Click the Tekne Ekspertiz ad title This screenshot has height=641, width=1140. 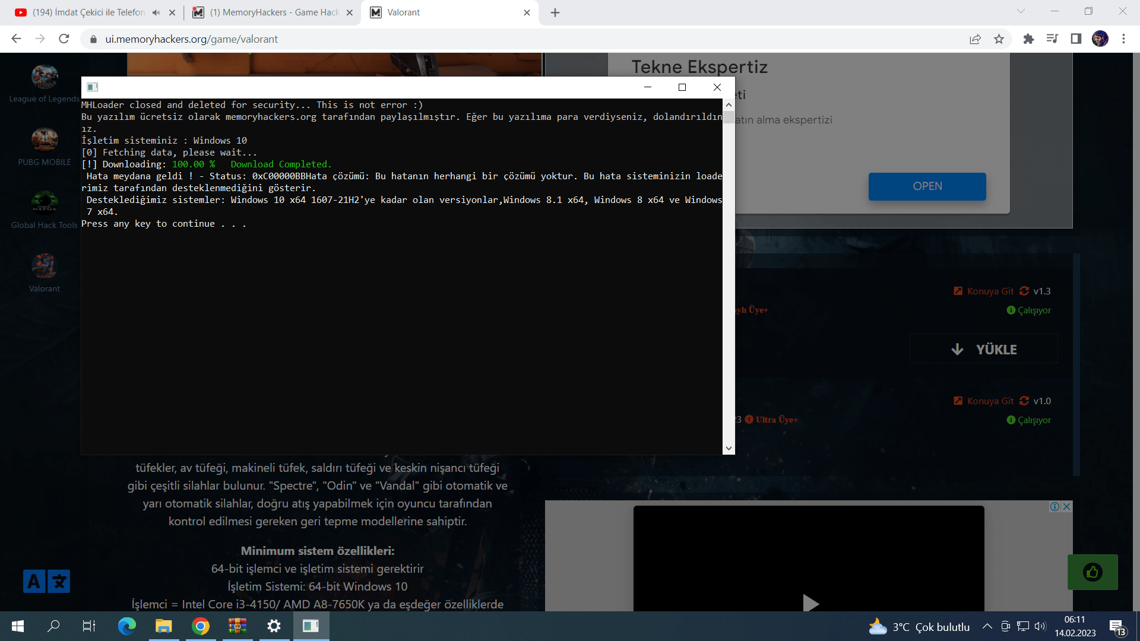coord(699,67)
